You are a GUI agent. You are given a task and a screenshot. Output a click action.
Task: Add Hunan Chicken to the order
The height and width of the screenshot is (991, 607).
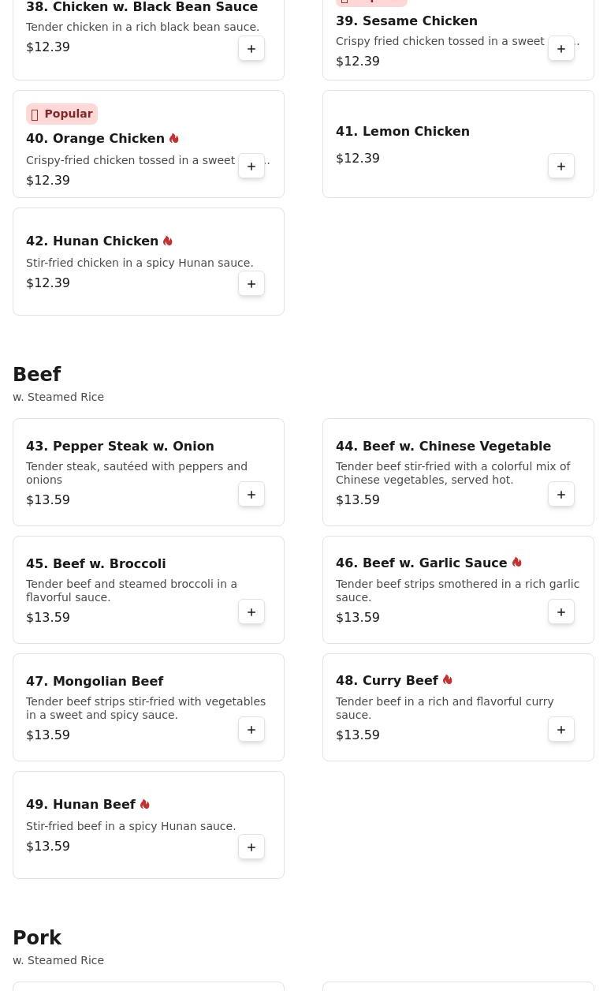point(251,284)
